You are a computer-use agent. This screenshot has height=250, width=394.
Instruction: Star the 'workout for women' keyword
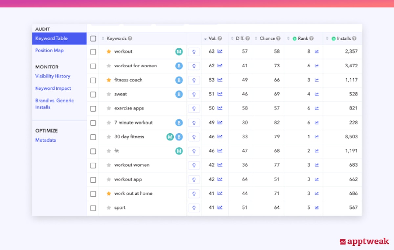tap(109, 66)
